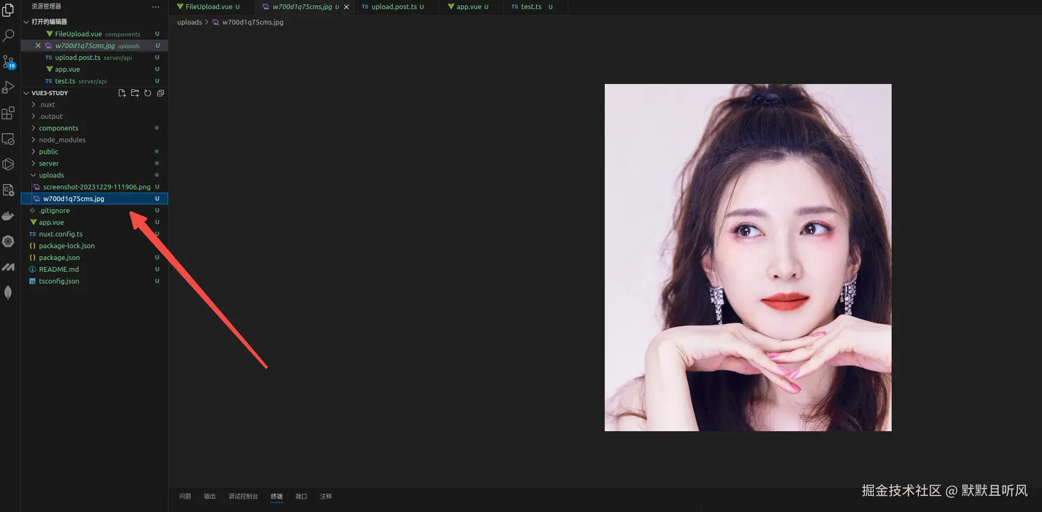Expand the node_modules folder
Image resolution: width=1042 pixels, height=512 pixels.
63,140
